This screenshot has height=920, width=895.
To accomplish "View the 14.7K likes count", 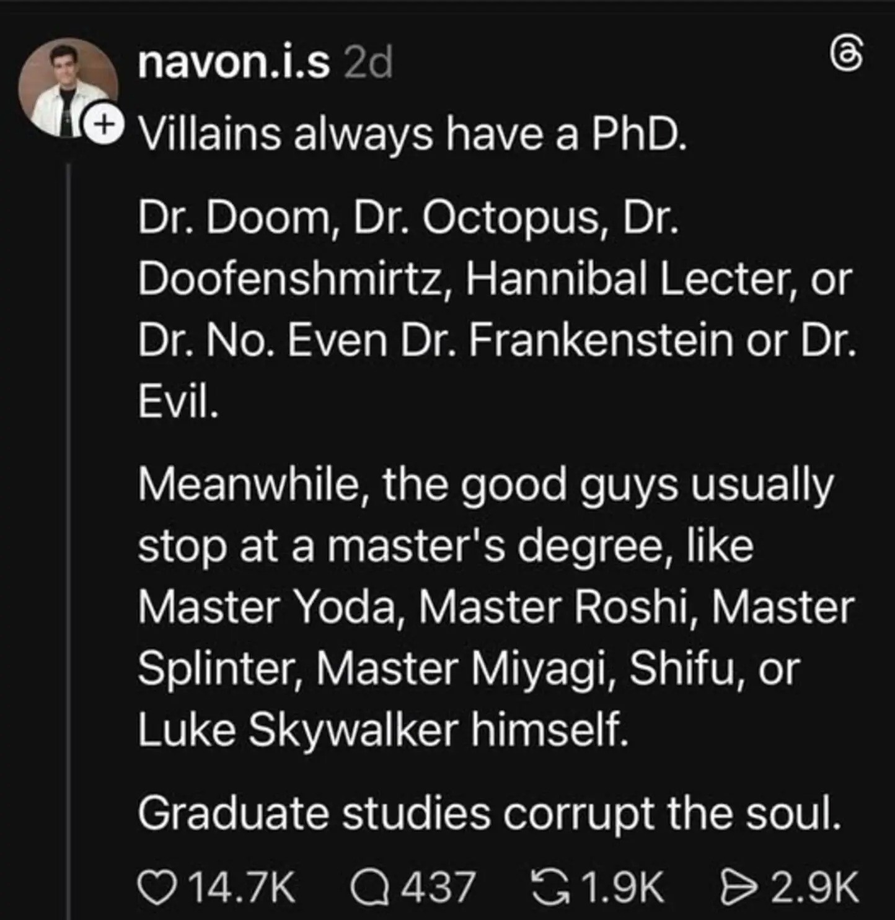I will [242, 888].
